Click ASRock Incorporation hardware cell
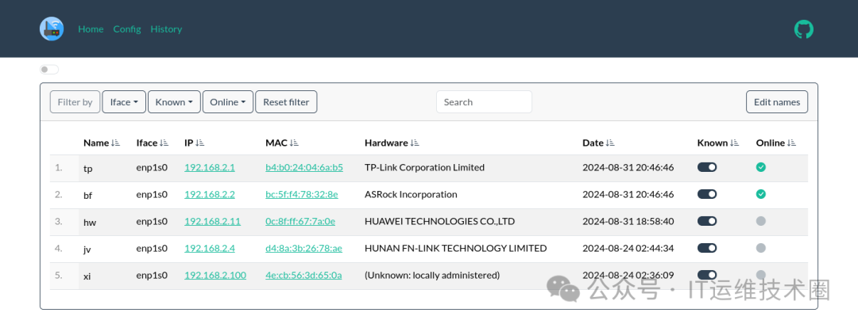Image resolution: width=858 pixels, height=324 pixels. 411,194
